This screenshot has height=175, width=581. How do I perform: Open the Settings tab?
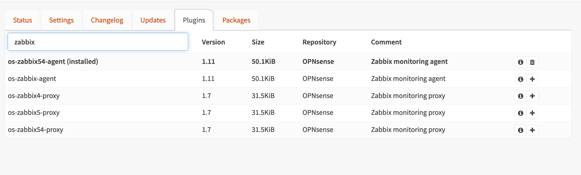(61, 20)
